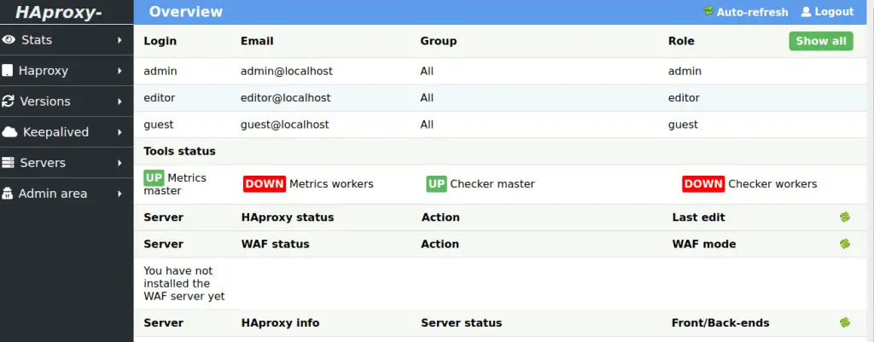Expand the Stats menu arrow
This screenshot has width=874, height=342.
(119, 40)
